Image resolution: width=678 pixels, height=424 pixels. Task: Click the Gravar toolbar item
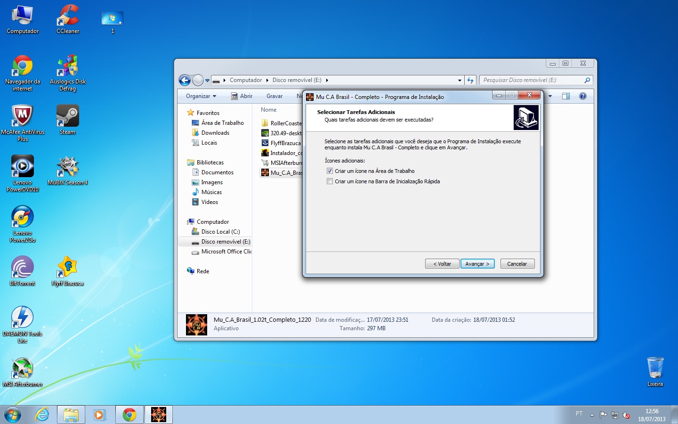pyautogui.click(x=274, y=96)
